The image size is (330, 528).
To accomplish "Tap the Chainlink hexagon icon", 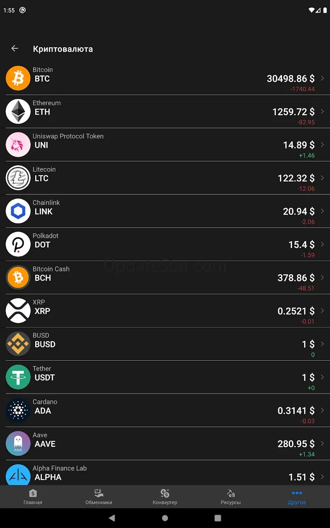I will pyautogui.click(x=18, y=211).
